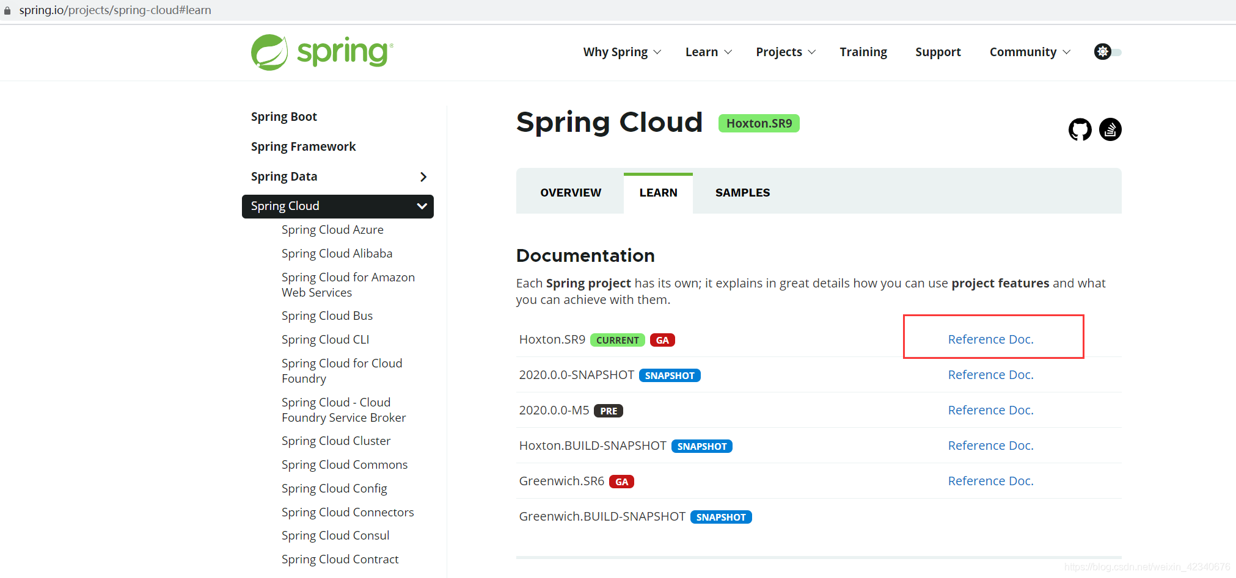Open Spring Cloud Azure project
This screenshot has height=578, width=1236.
[x=332, y=230]
